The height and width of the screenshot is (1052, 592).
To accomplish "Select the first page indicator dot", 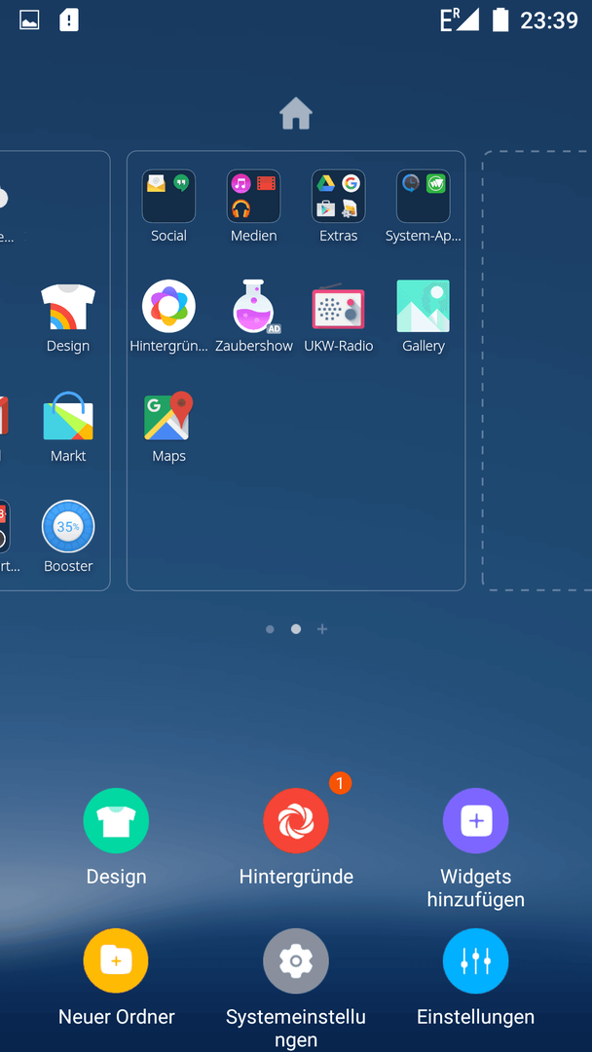I will (270, 629).
